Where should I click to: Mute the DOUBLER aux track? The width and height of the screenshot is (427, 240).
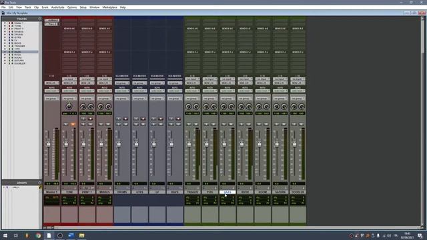(301, 124)
